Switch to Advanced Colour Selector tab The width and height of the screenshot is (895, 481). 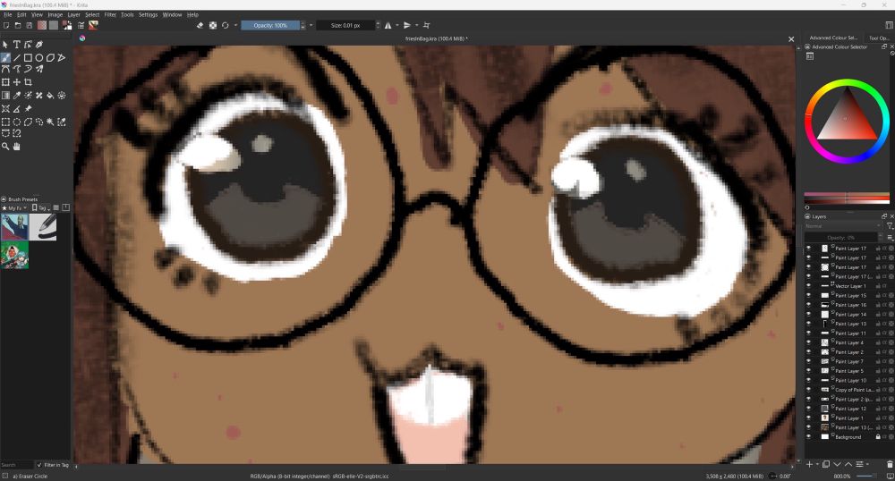pos(832,38)
